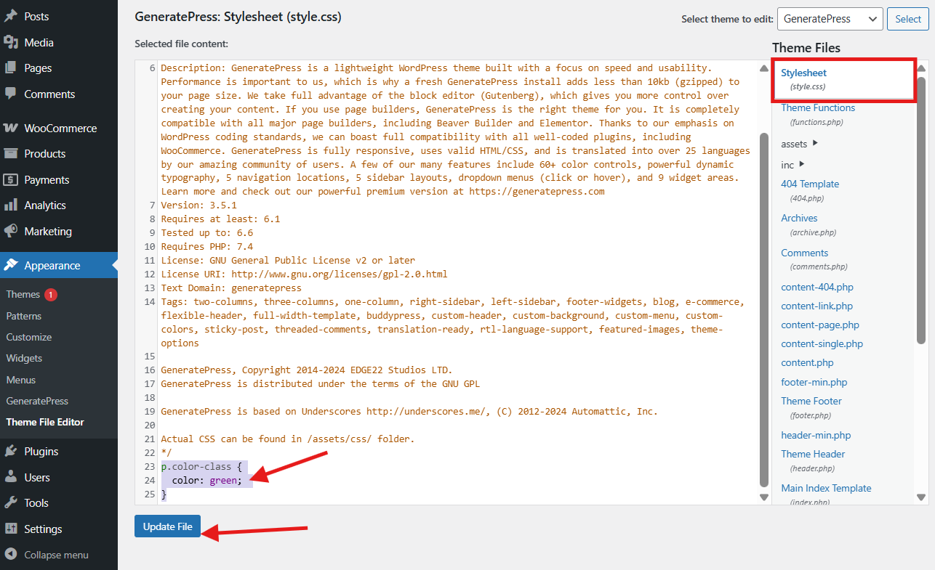This screenshot has width=935, height=570.
Task: Click the Pages icon in sidebar
Action: (11, 68)
